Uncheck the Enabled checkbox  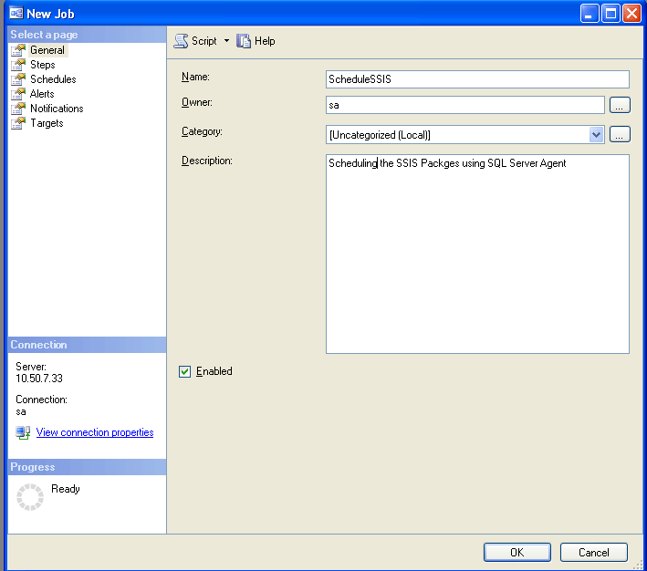tap(185, 371)
